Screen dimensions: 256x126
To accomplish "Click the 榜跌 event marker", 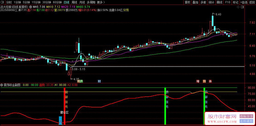I will pos(80,81).
